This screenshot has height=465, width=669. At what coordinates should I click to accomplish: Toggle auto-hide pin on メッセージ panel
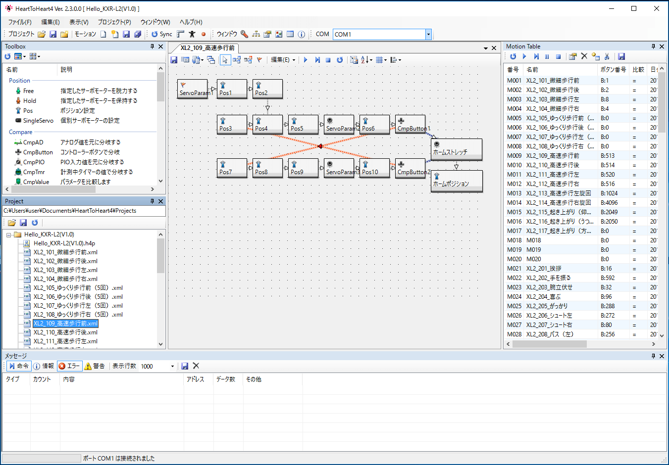653,356
